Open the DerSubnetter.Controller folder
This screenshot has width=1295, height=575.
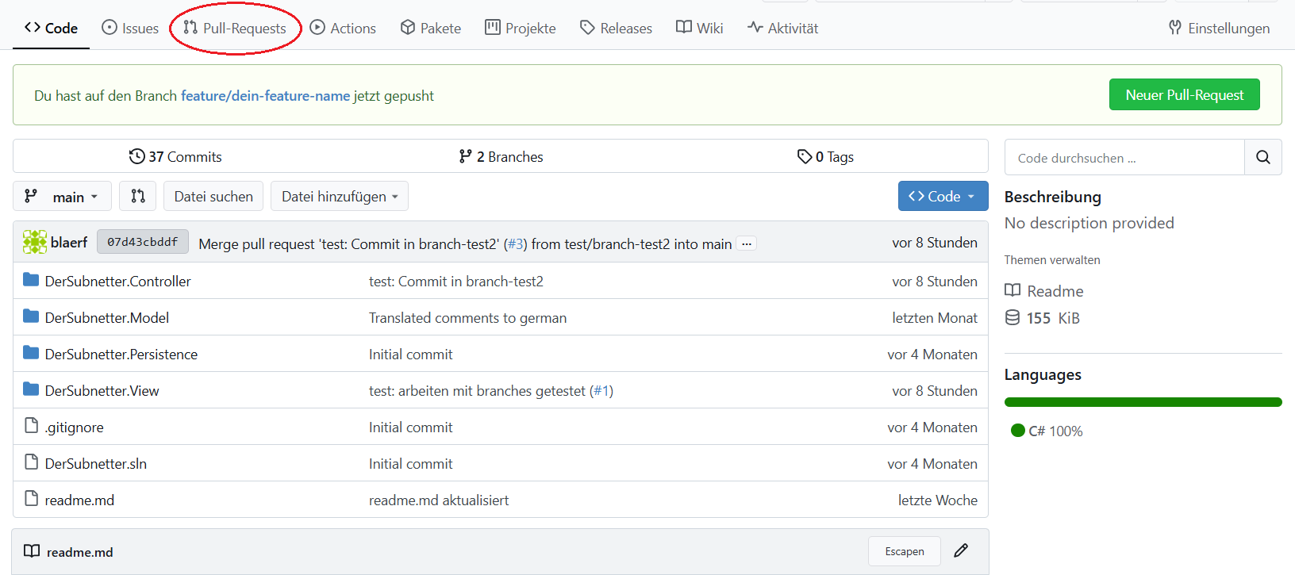tap(117, 282)
